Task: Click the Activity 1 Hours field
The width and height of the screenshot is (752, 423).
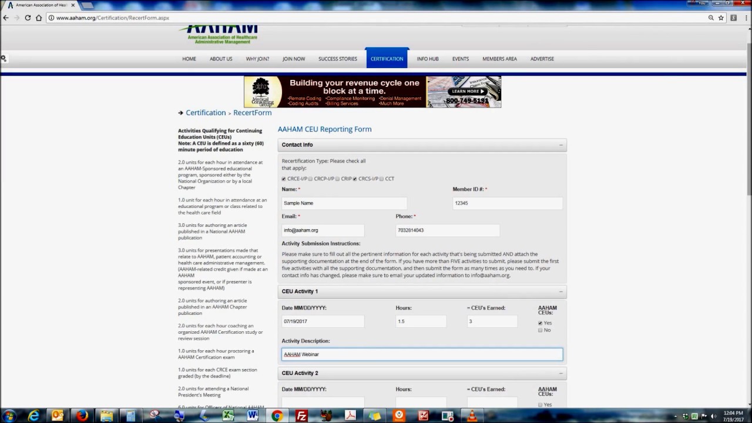Action: point(421,321)
